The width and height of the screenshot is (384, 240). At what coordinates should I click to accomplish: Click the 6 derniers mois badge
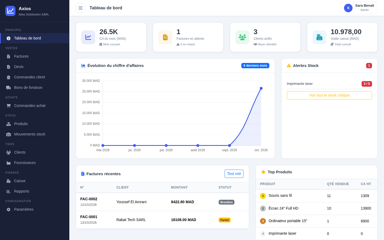pyautogui.click(x=255, y=66)
